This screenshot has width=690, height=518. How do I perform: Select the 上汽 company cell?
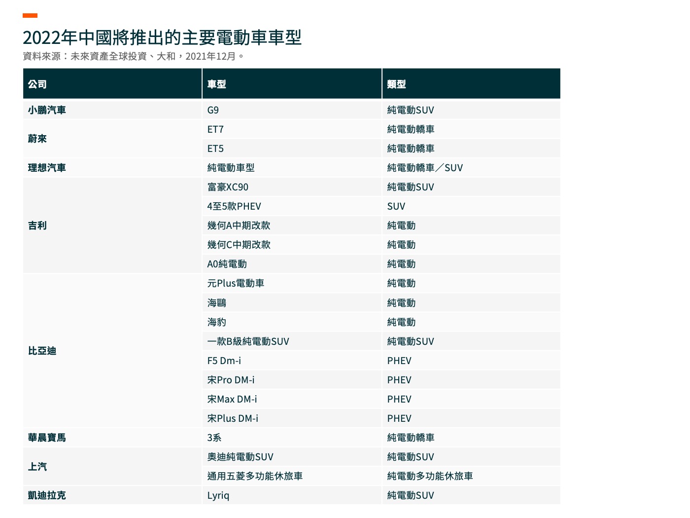(x=112, y=466)
